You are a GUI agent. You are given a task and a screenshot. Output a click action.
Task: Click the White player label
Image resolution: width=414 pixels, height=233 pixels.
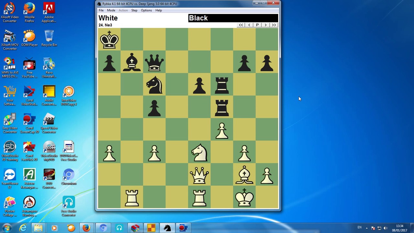pyautogui.click(x=108, y=18)
